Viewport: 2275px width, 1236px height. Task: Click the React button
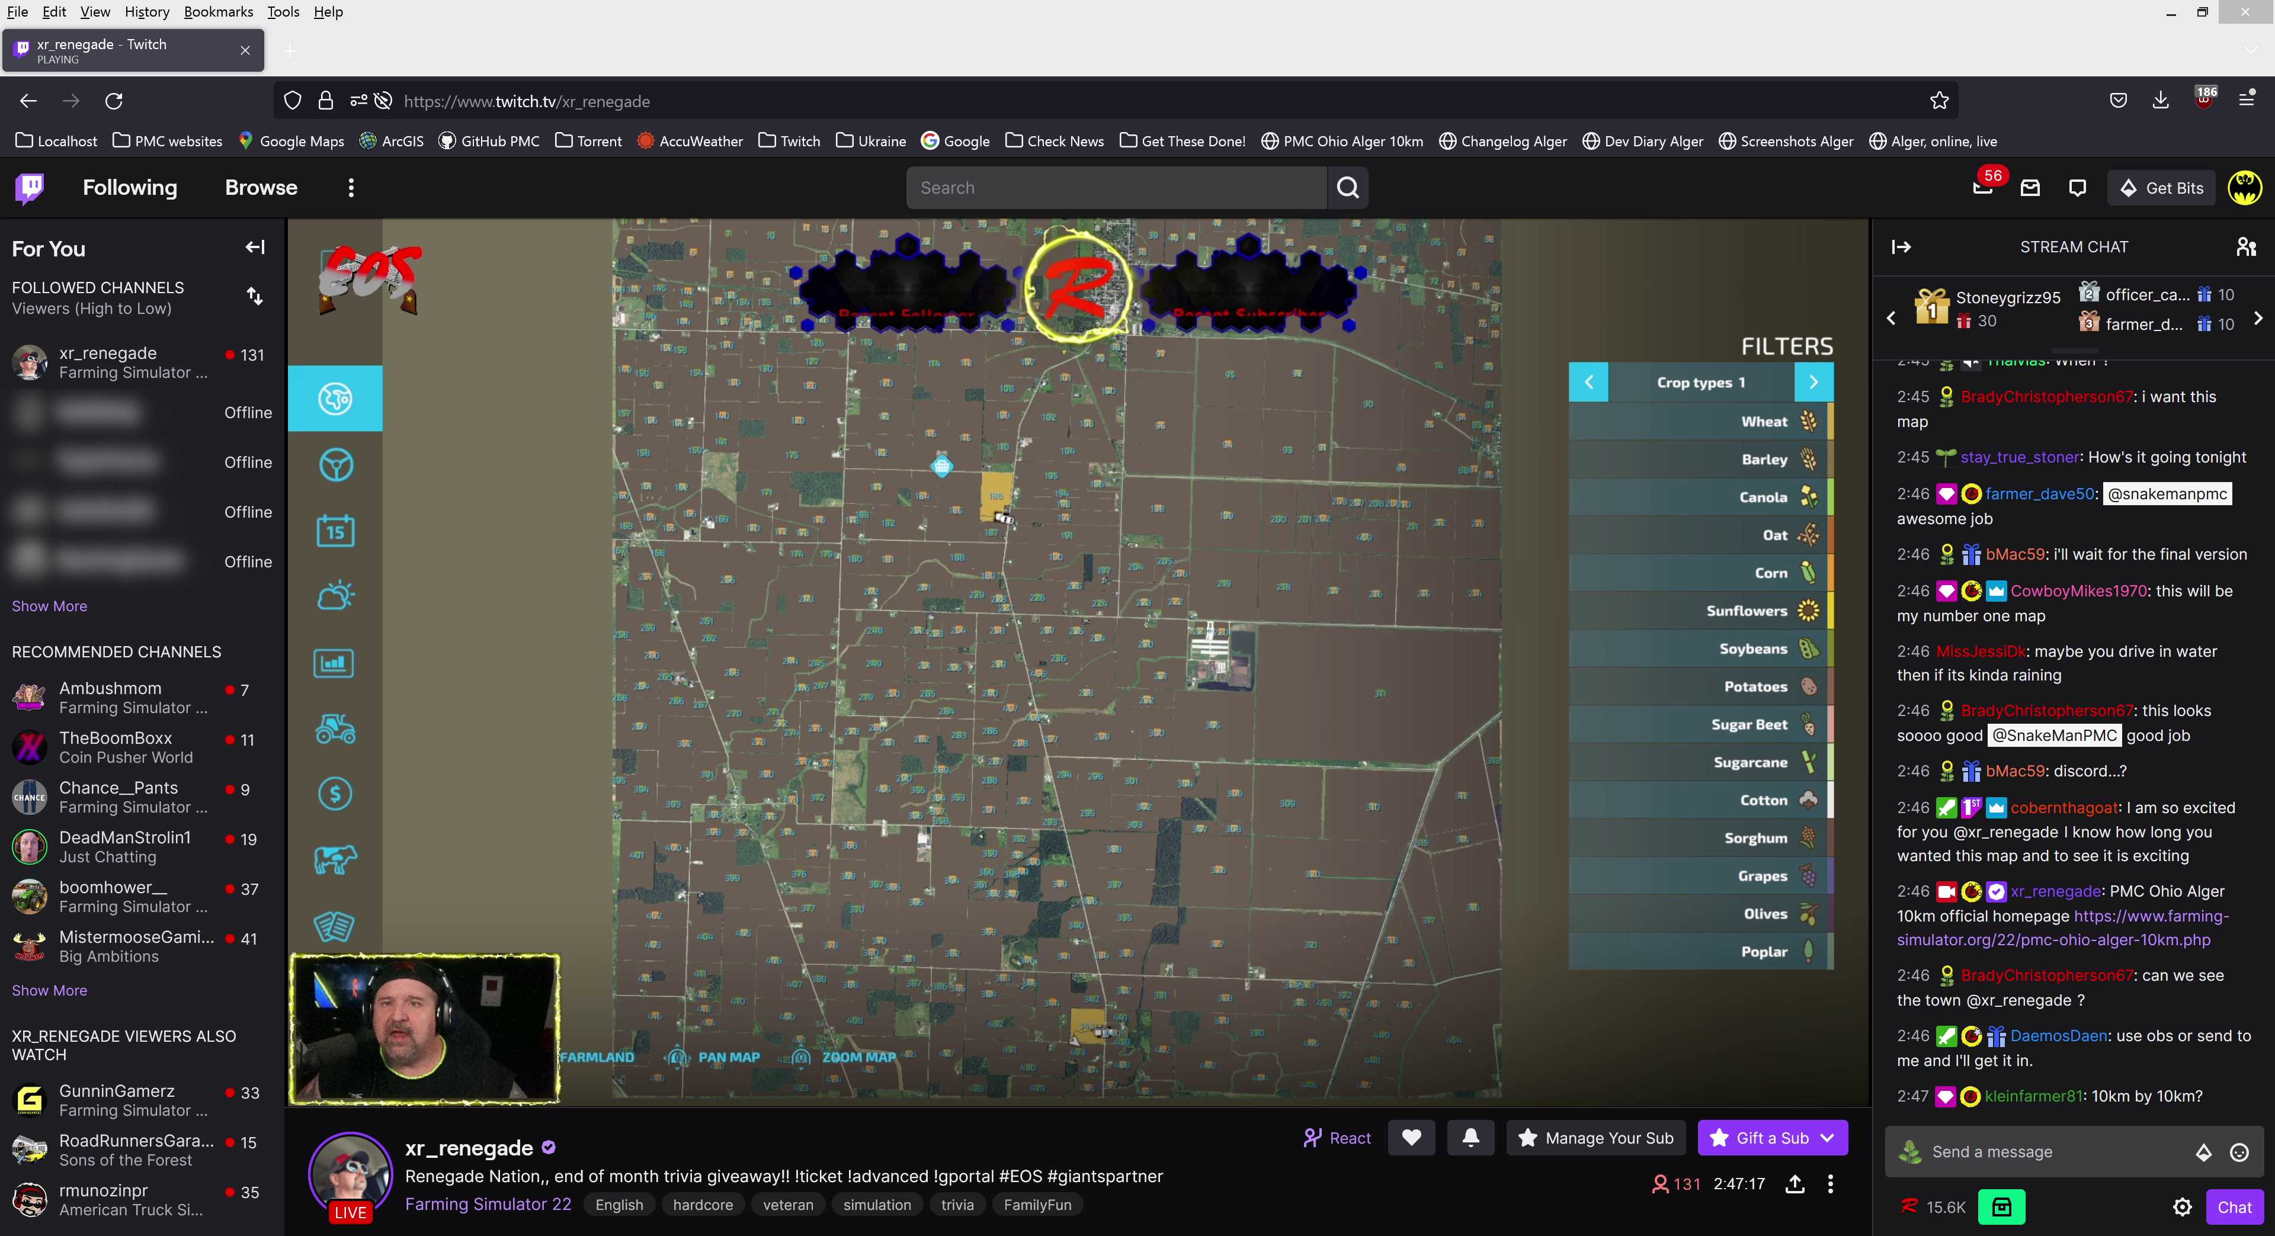point(1337,1138)
